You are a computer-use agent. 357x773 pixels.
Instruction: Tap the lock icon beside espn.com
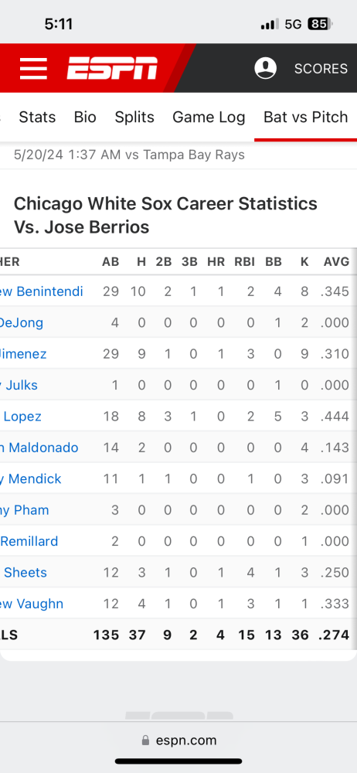click(145, 740)
